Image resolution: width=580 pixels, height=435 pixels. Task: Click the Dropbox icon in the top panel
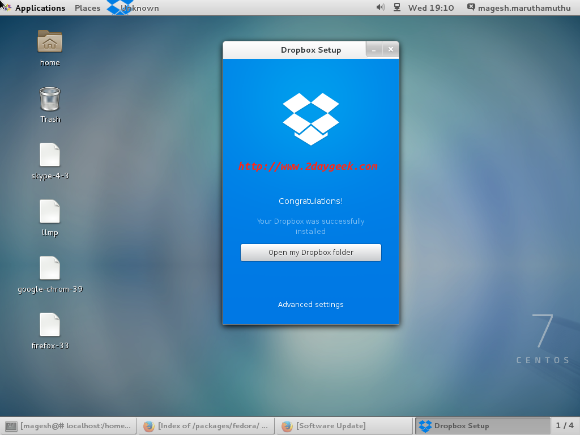point(119,7)
